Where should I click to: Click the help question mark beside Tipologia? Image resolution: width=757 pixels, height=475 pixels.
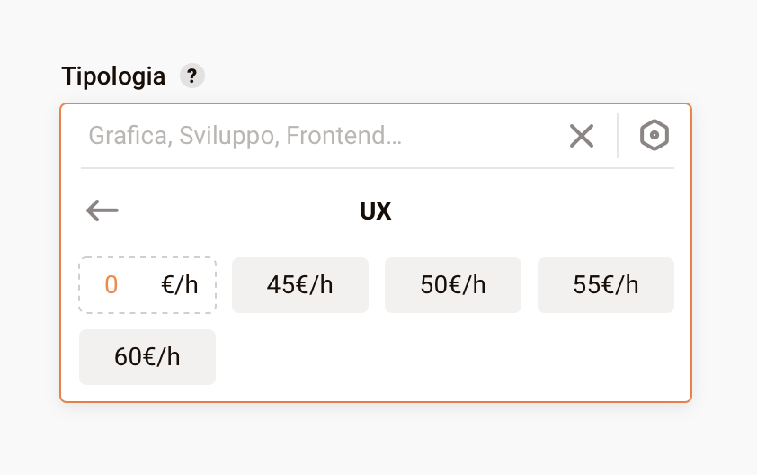(192, 76)
